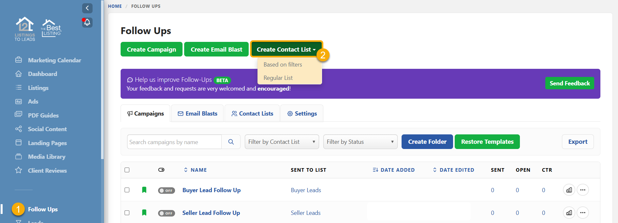
Task: Toggle the Create Contact List dropdown
Action: pos(286,49)
